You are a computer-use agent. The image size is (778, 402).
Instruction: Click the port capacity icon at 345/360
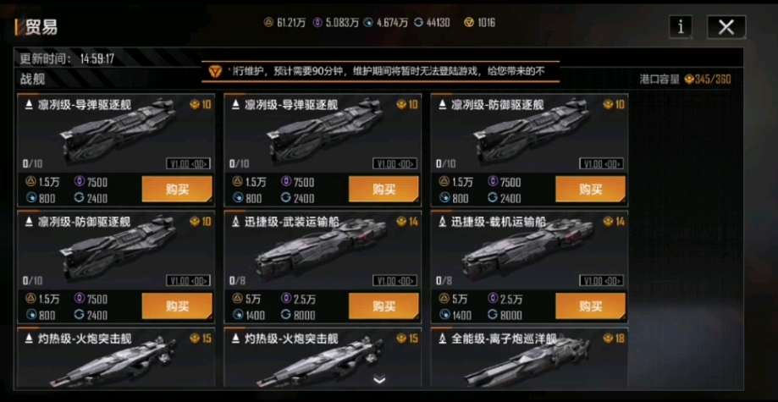689,80
